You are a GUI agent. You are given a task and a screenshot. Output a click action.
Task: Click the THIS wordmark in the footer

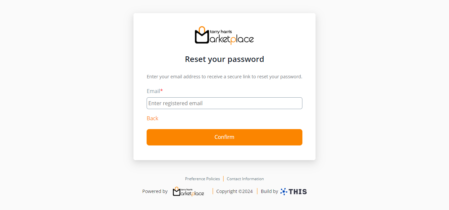point(298,192)
